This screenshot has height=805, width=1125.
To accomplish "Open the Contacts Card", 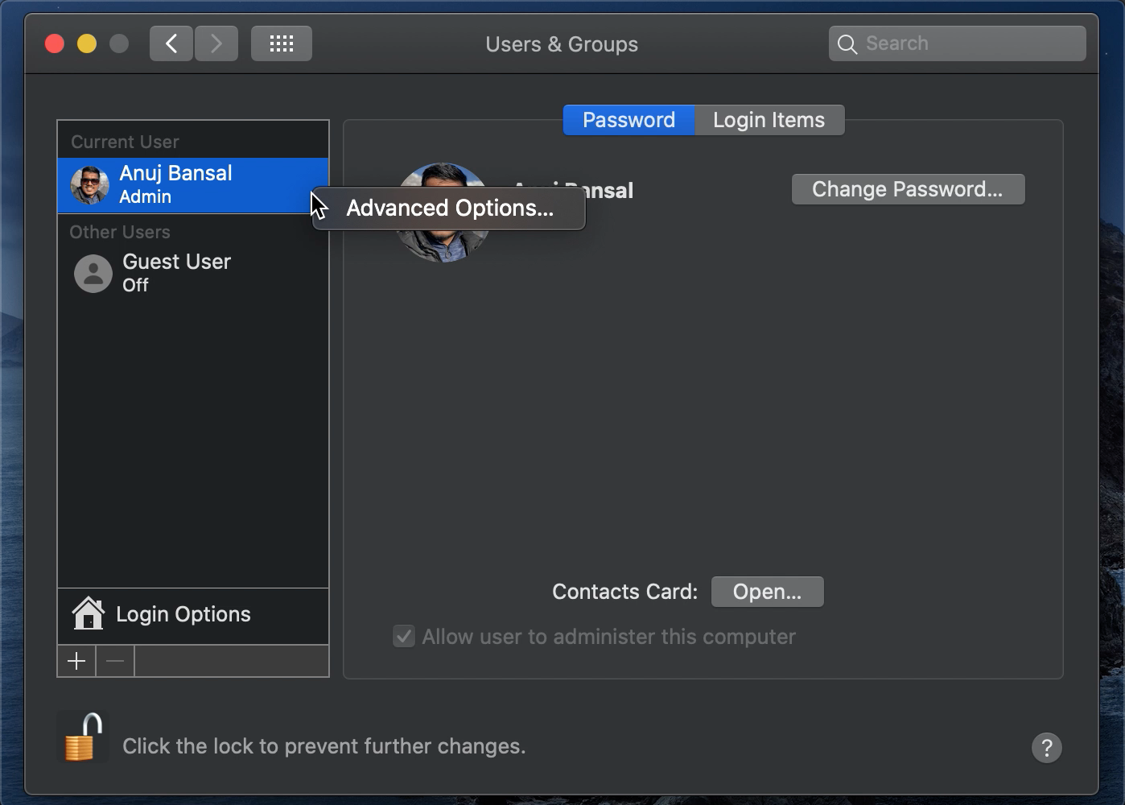I will coord(766,591).
